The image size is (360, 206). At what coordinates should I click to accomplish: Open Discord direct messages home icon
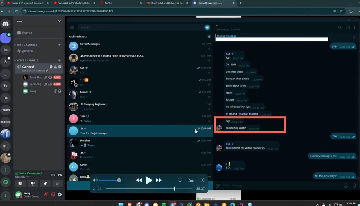pyautogui.click(x=6, y=24)
